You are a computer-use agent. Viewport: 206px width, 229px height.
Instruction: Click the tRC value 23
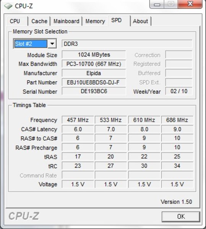[78, 166]
